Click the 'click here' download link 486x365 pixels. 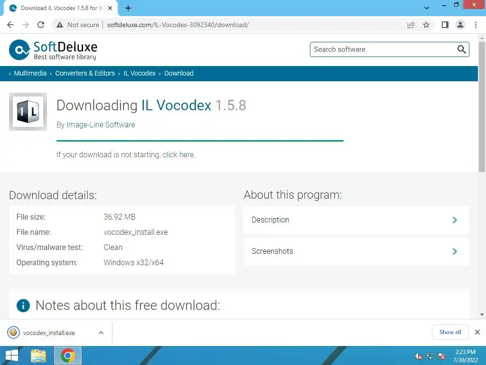(178, 154)
